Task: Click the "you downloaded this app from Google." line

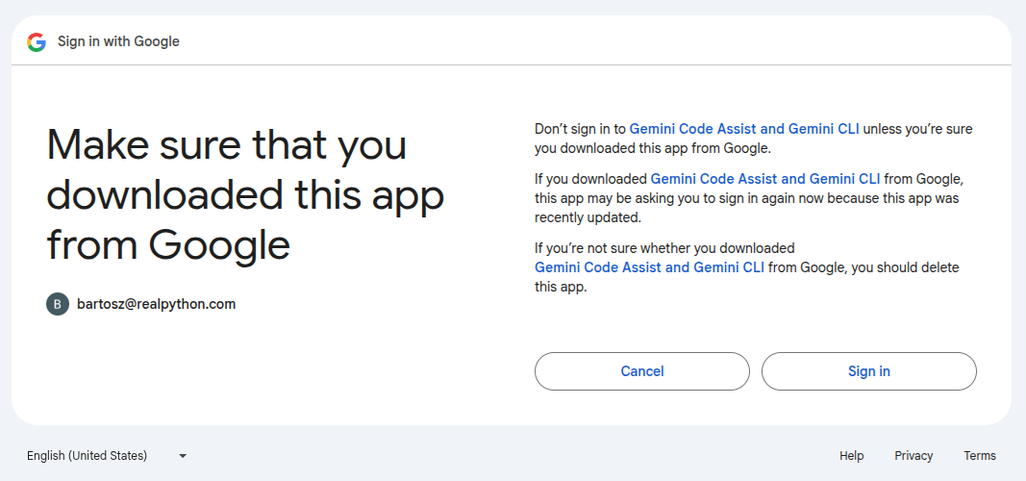Action: (653, 148)
